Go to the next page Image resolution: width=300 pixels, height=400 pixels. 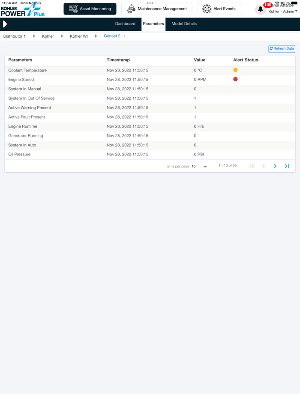pos(275,166)
